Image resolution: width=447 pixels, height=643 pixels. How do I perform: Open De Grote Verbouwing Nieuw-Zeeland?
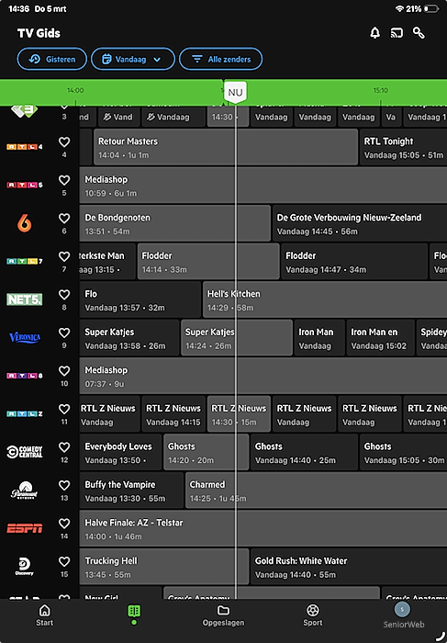[360, 223]
